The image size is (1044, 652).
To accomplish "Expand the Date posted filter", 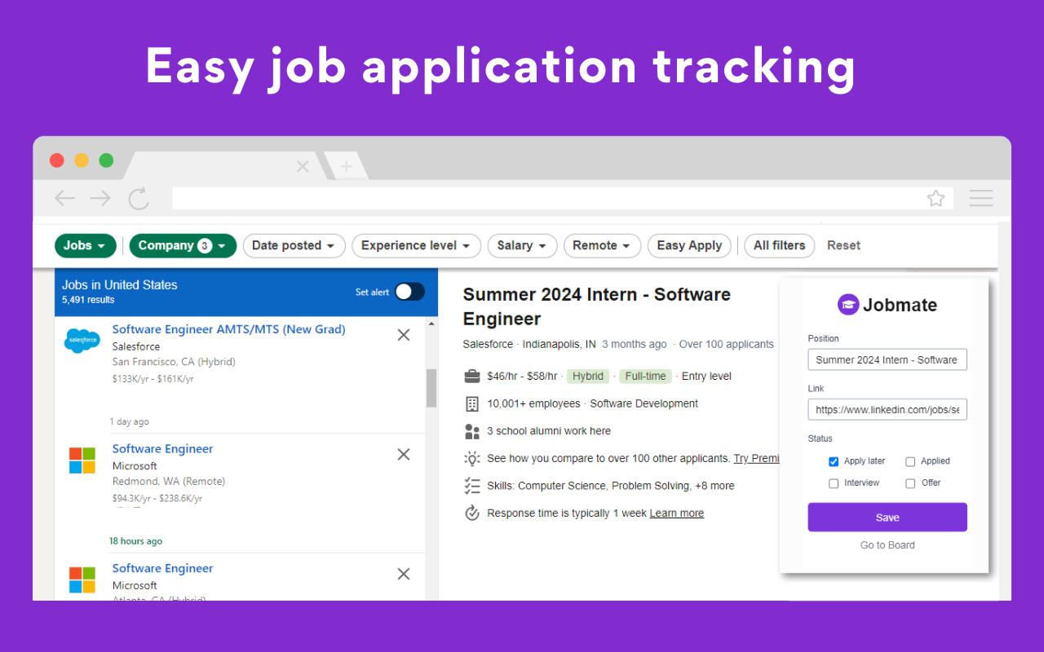I will click(294, 245).
